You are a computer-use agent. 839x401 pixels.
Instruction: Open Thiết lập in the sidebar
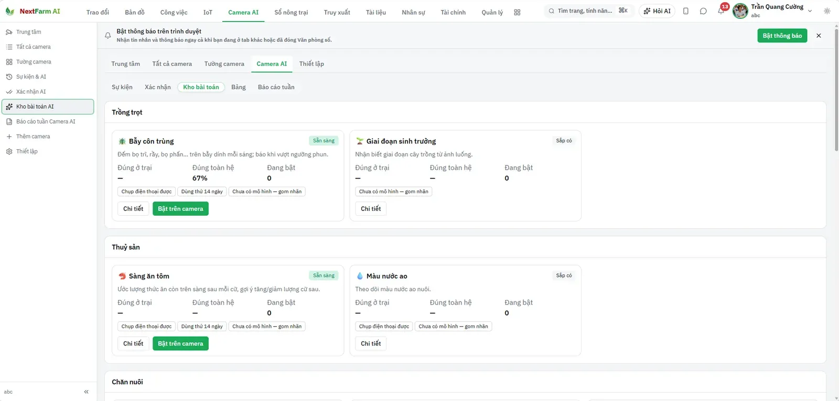[x=48, y=151]
